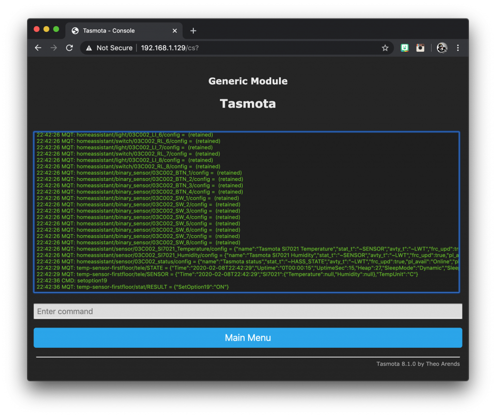
Task: Click the tele/STATE log line
Action: coord(248,268)
